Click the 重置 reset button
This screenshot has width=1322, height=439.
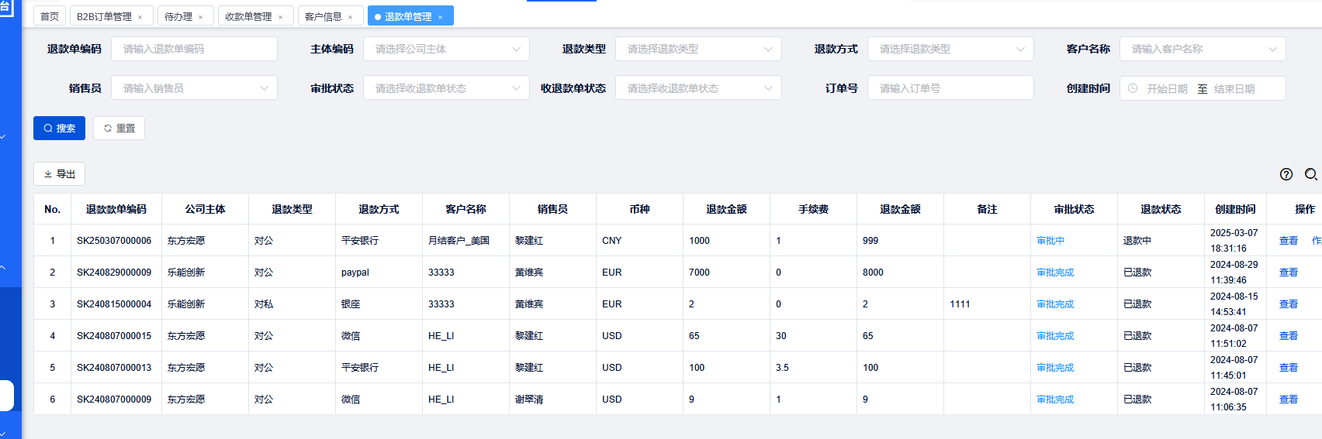119,129
